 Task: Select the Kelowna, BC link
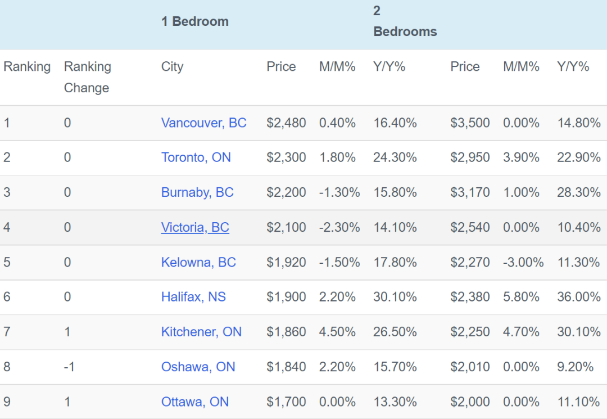click(198, 262)
